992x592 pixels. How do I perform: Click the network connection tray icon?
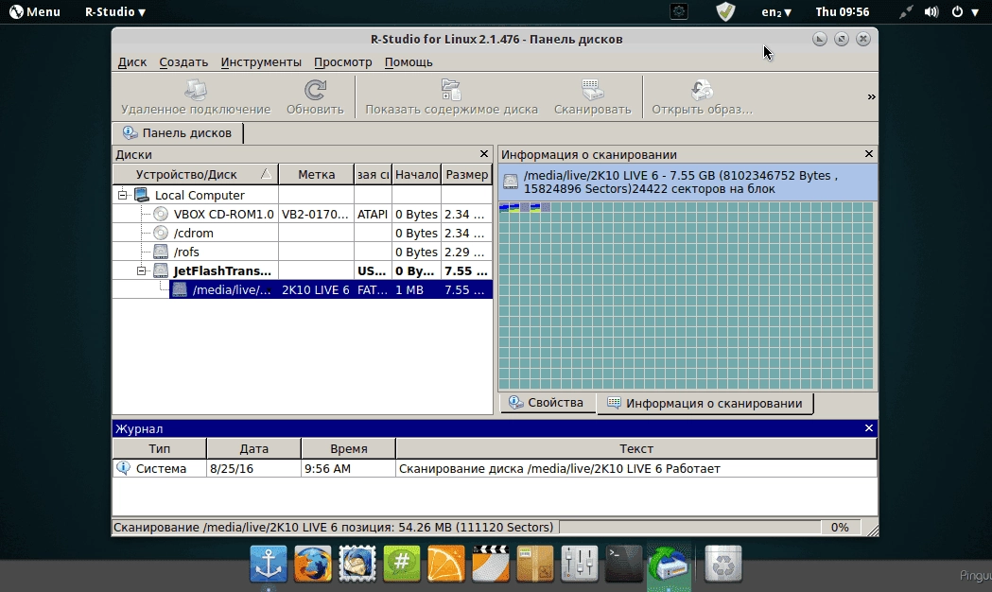[x=906, y=11]
